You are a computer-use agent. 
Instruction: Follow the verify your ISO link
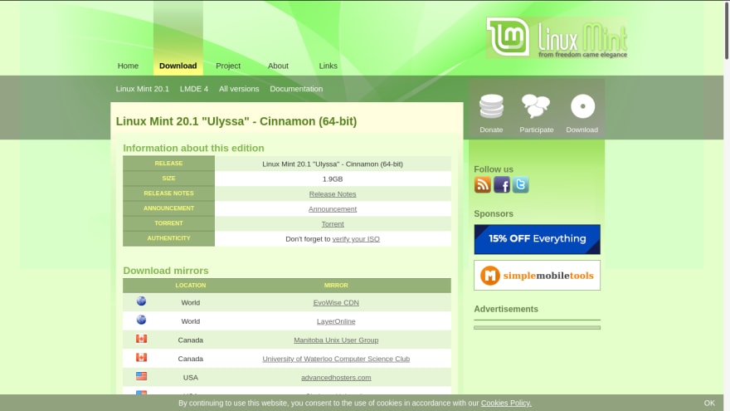pos(356,238)
